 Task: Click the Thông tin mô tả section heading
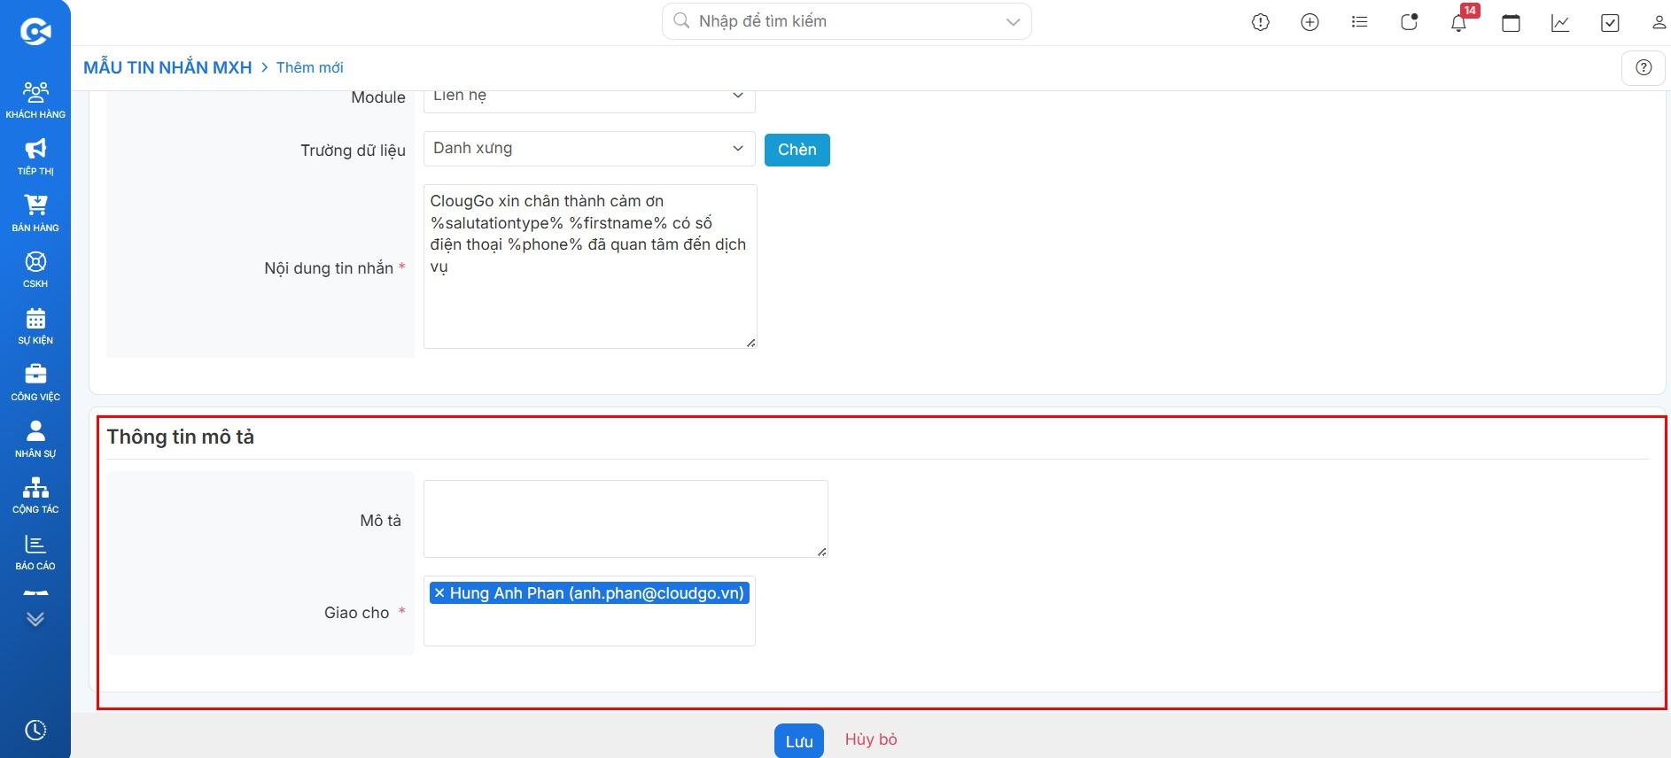click(x=181, y=437)
